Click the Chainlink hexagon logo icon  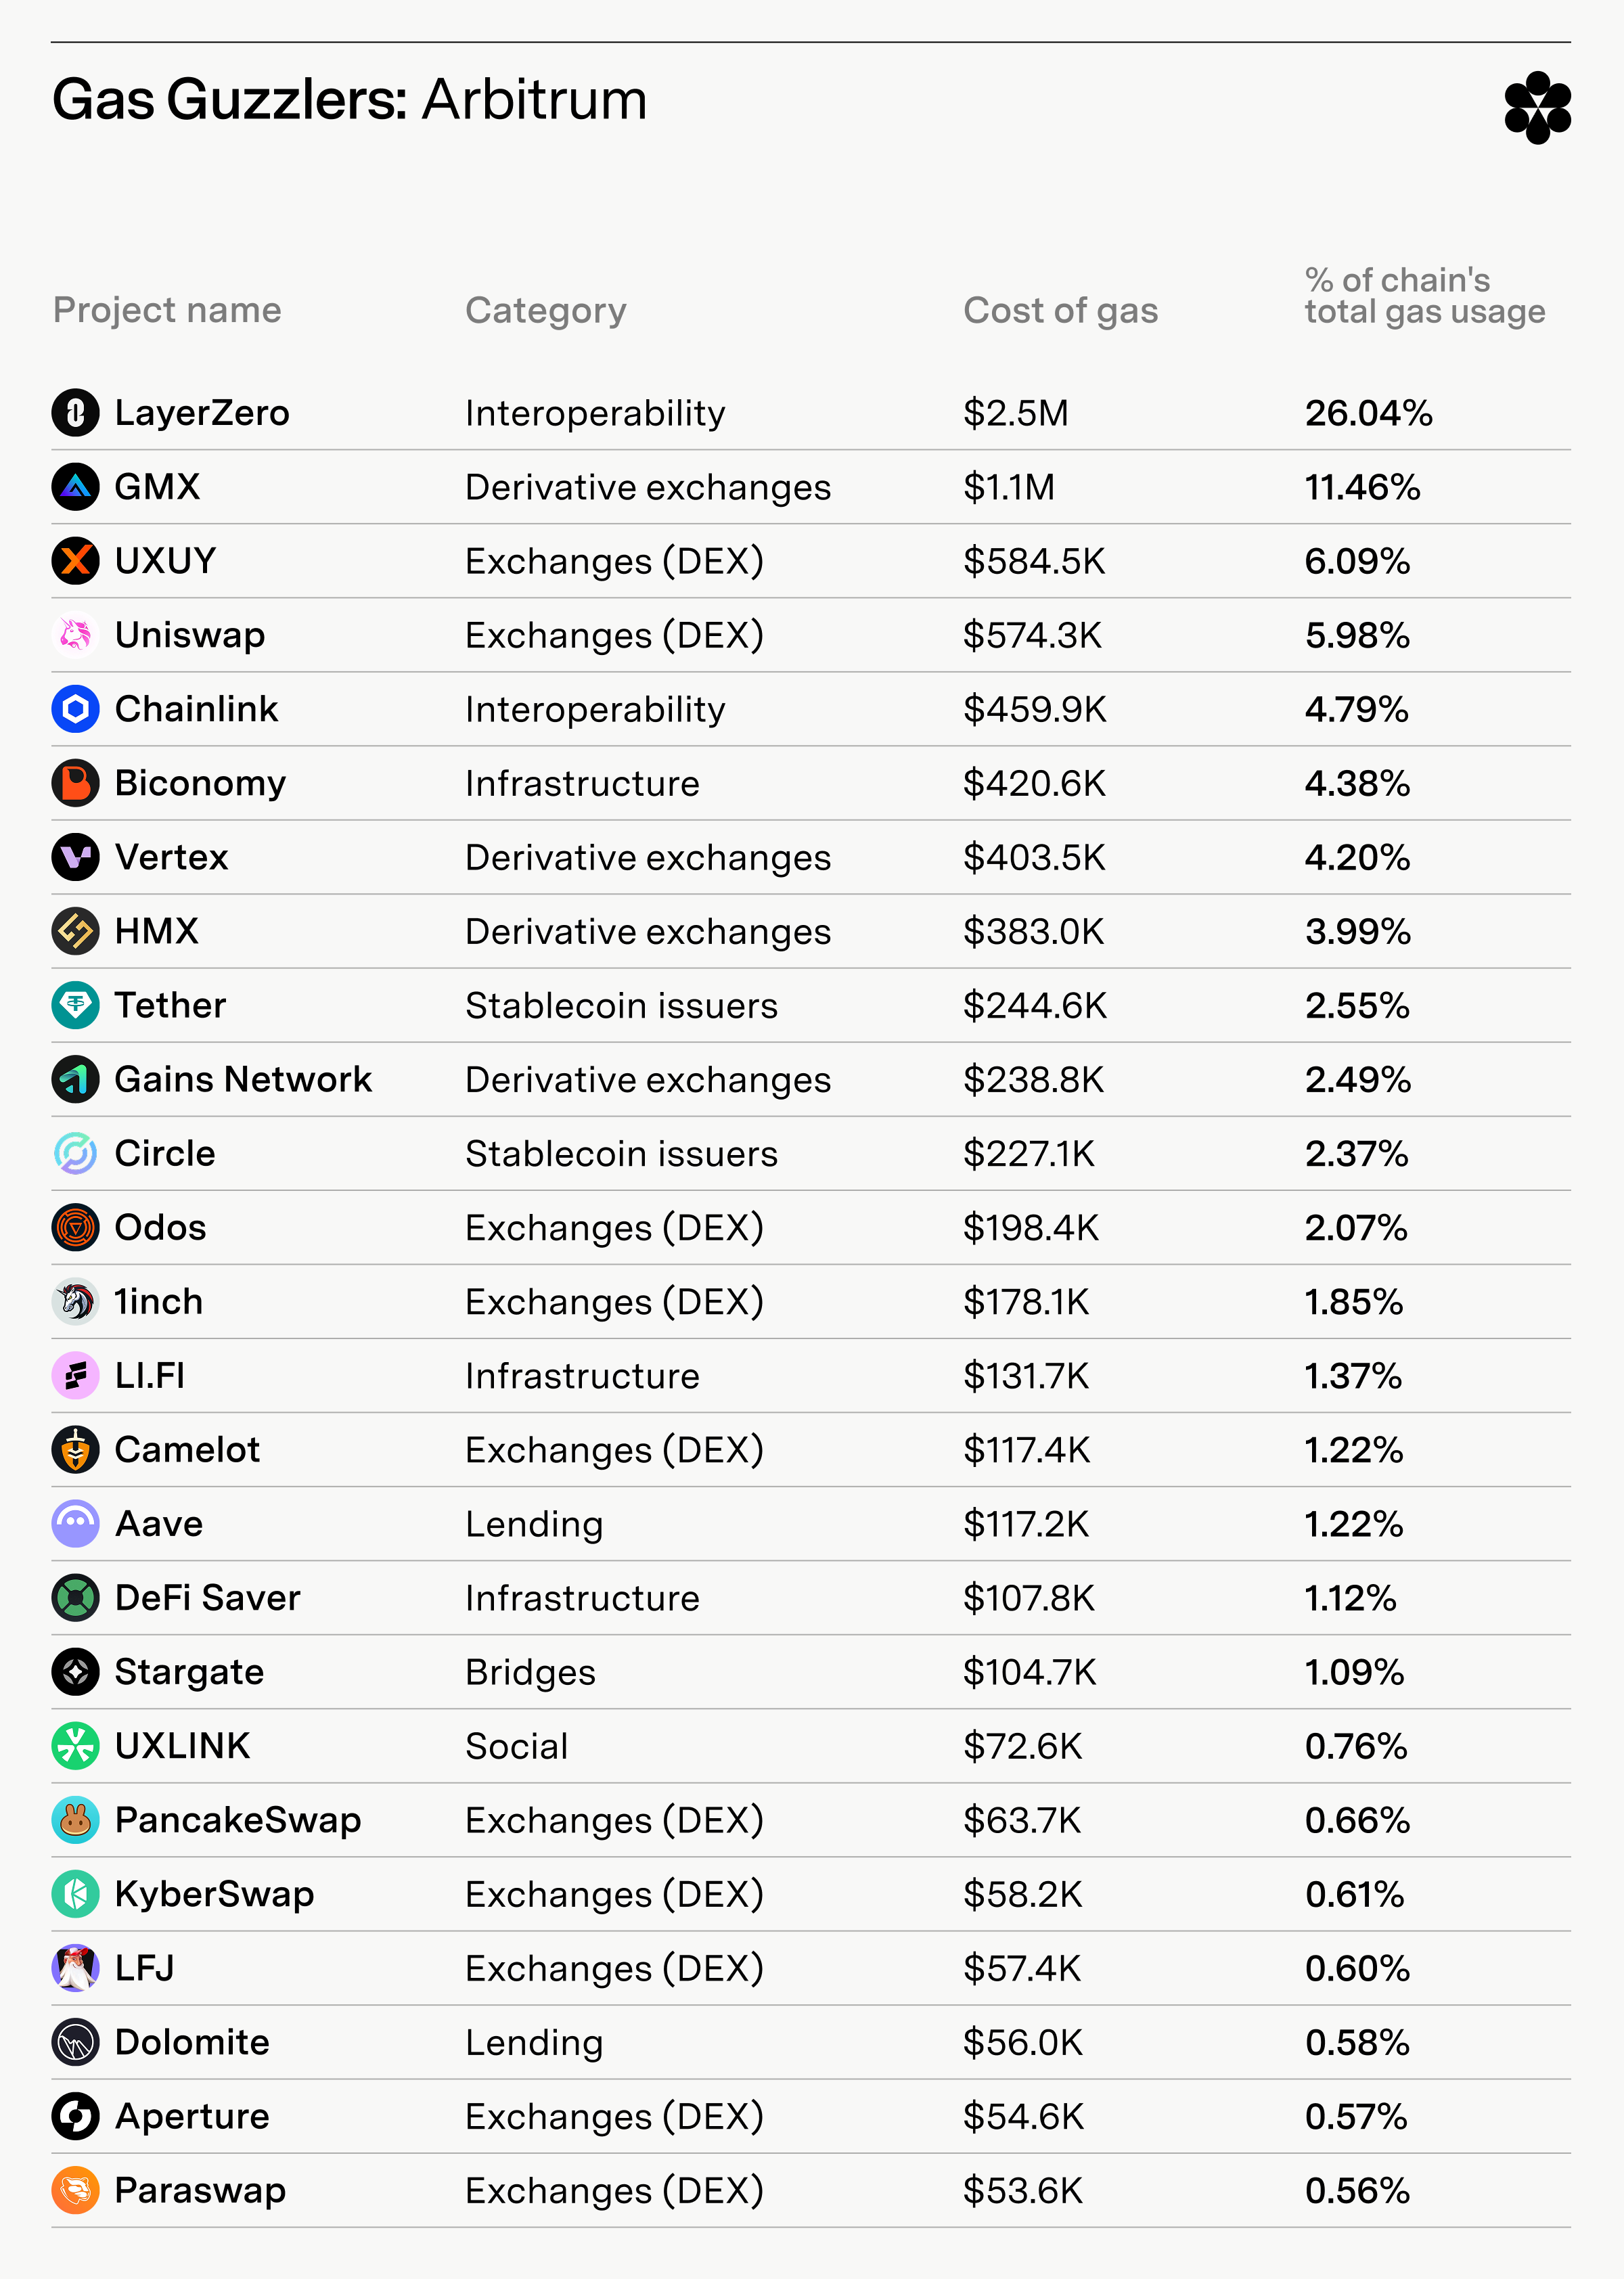pyautogui.click(x=75, y=709)
